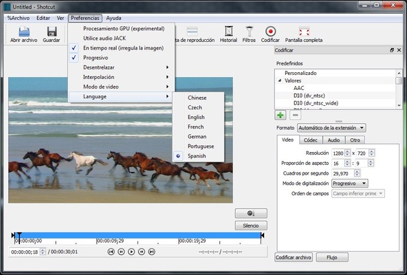This screenshot has height=275, width=407.
Task: Open Modo de digitalización dropdown
Action: pyautogui.click(x=350, y=184)
